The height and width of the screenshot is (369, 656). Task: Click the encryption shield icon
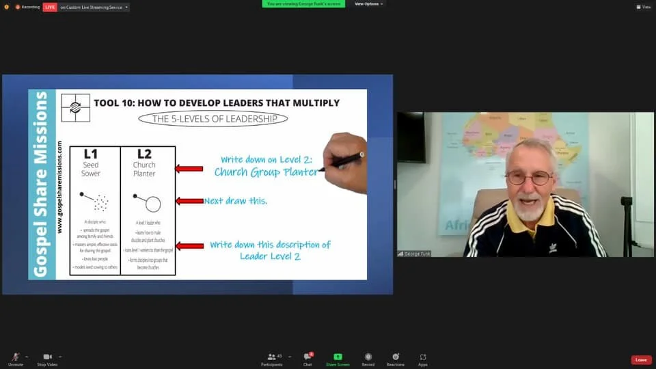click(x=6, y=7)
